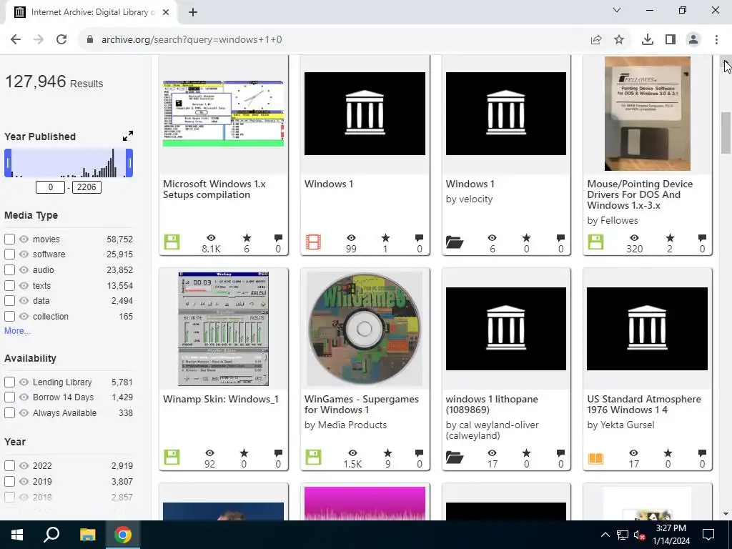This screenshot has height=549, width=732.
Task: Click floppy icon on WinGames Supergames card
Action: click(313, 457)
